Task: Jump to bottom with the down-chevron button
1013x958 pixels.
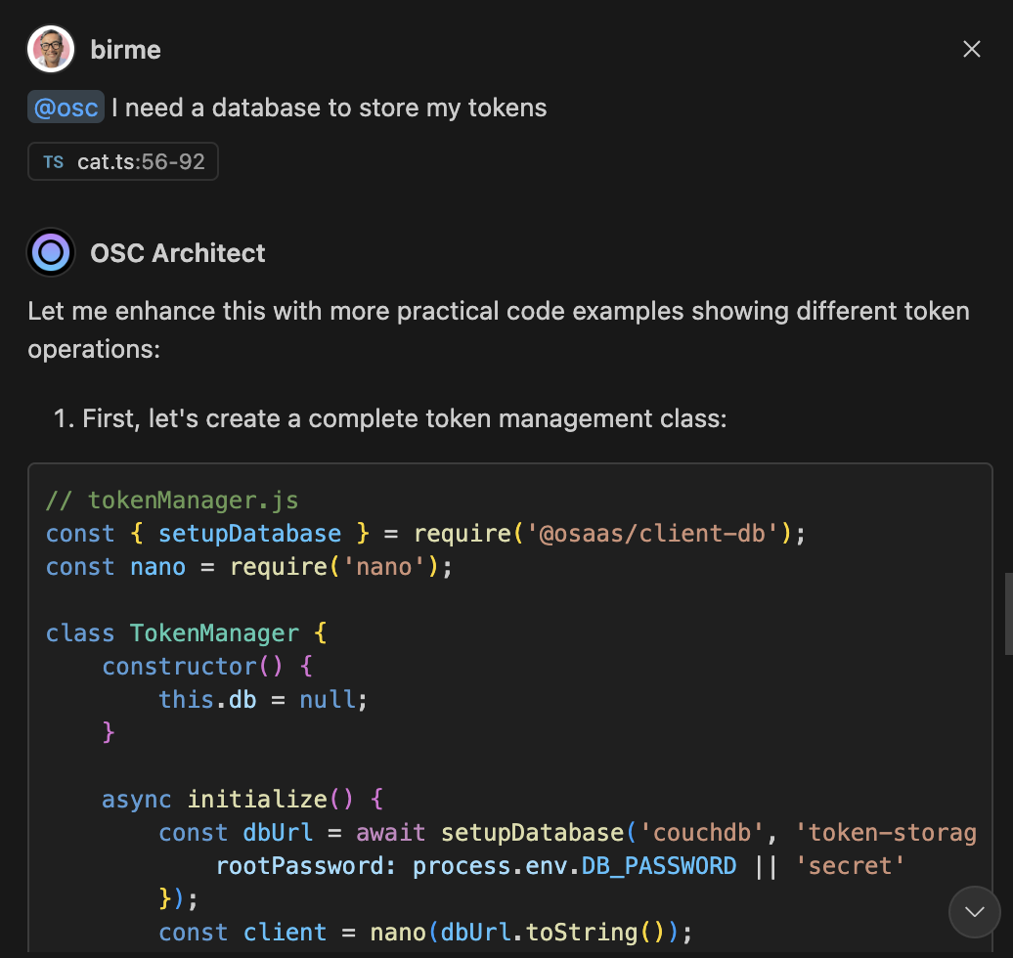Action: pos(974,912)
